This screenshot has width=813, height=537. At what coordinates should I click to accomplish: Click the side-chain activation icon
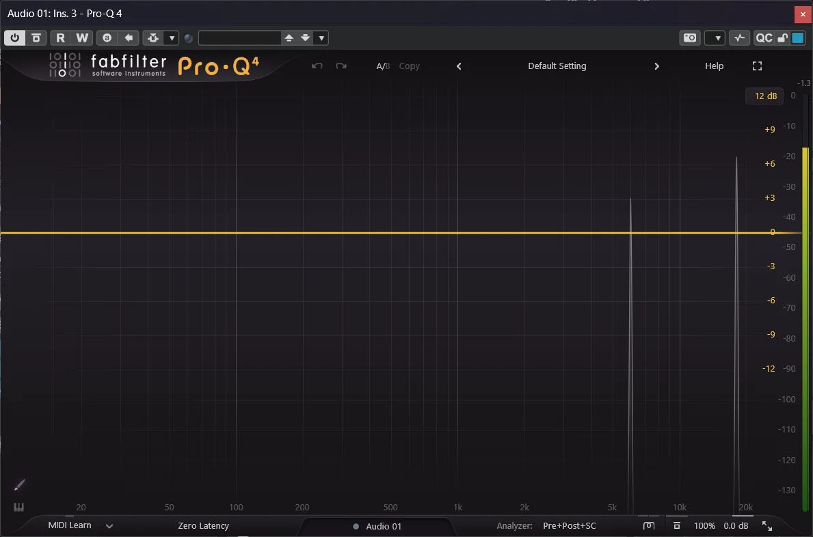[x=153, y=38]
